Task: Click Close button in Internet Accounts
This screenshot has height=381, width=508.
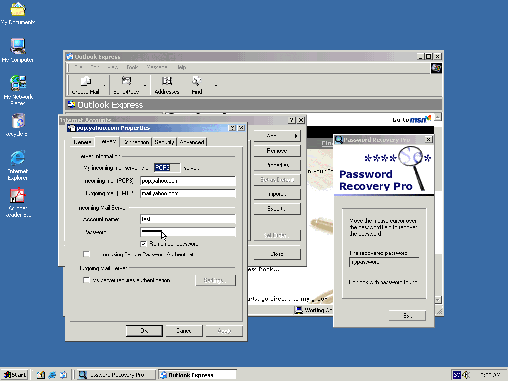Action: point(277,254)
